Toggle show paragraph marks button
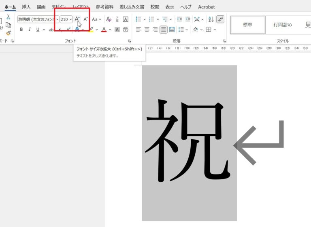Image resolution: width=311 pixels, height=227 pixels. click(x=220, y=19)
